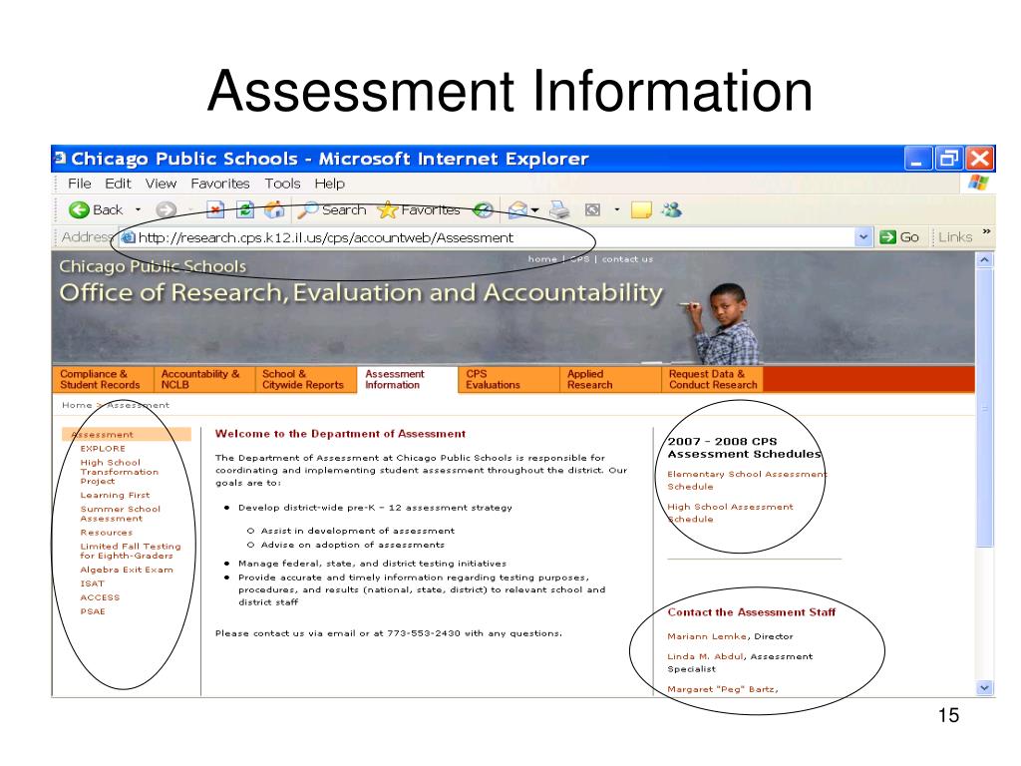Open the Search magnifier tool
Screen dimensions: 1021x766
tap(333, 209)
